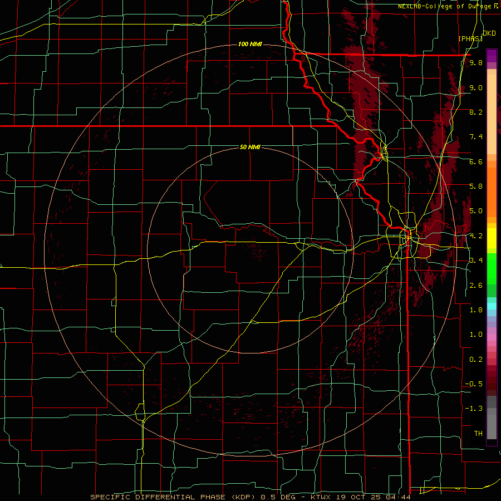
Task: Click the 50 NMI range ring label
Action: point(250,147)
